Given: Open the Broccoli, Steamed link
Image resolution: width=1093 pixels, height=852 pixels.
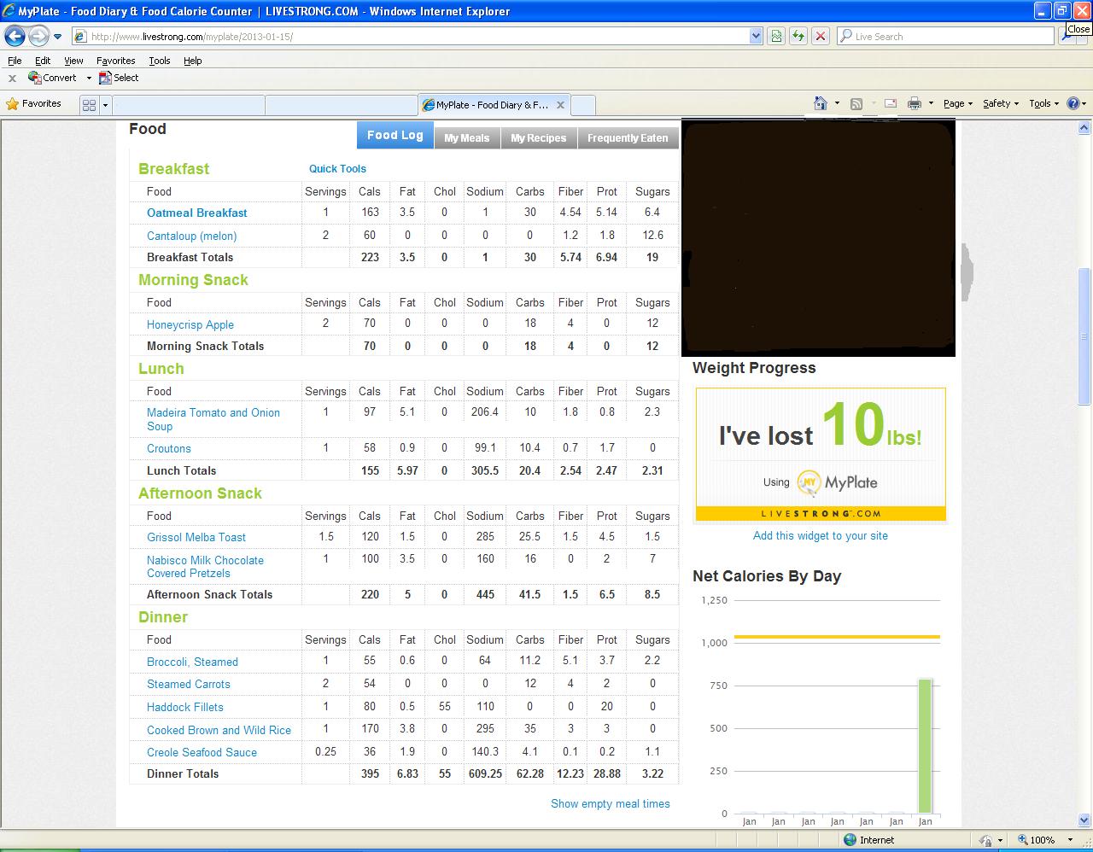Looking at the screenshot, I should pos(192,662).
